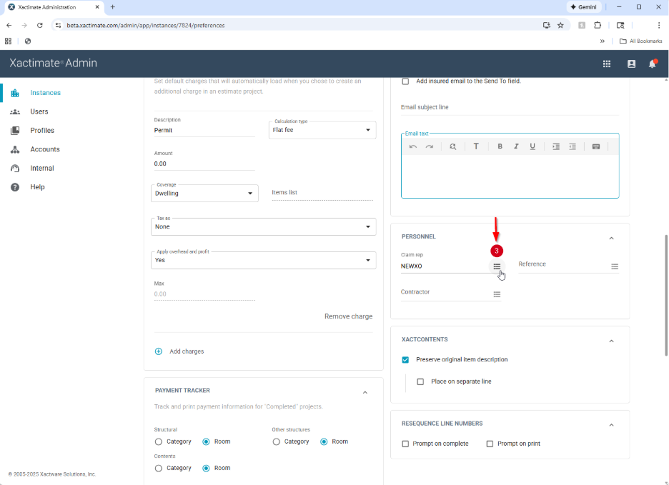Open Gemini in Chrome
669x485 pixels.
584,7
